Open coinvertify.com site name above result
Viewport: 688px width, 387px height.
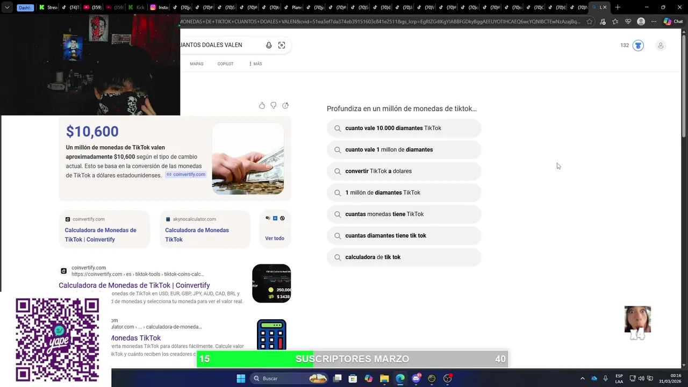(89, 268)
